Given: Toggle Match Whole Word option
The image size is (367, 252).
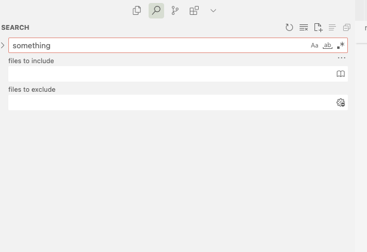Looking at the screenshot, I should click(x=328, y=45).
